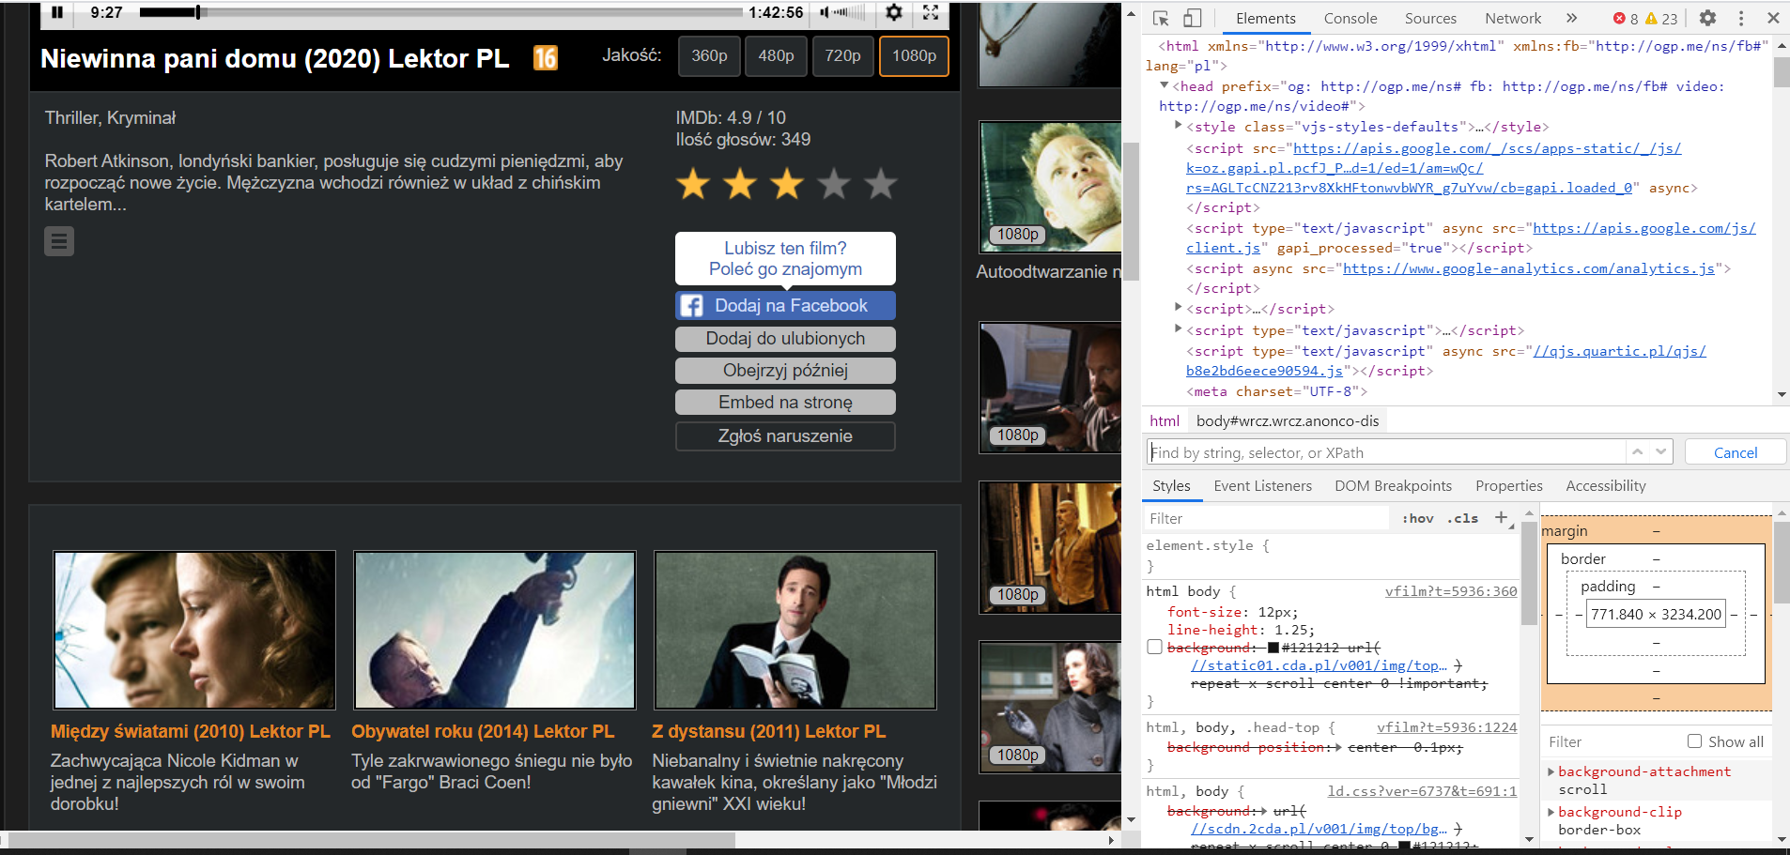
Task: Switch to Elements tab
Action: [1265, 18]
